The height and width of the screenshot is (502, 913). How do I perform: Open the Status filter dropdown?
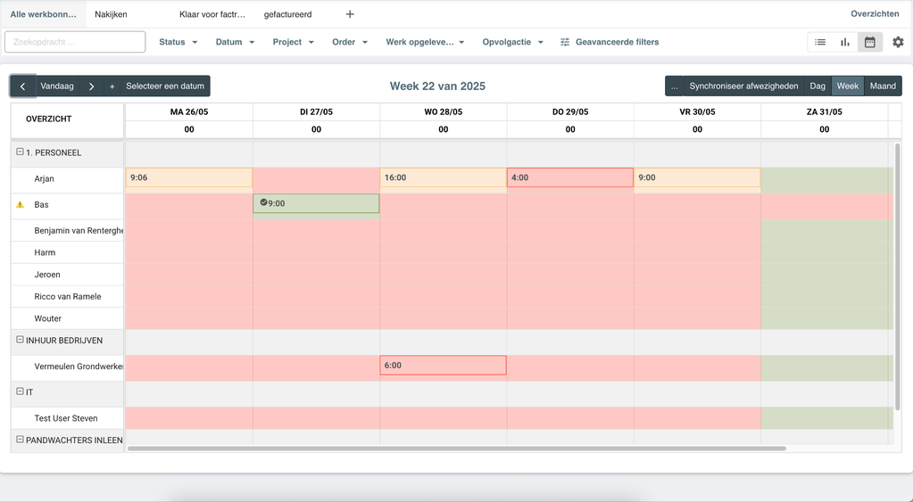point(178,42)
